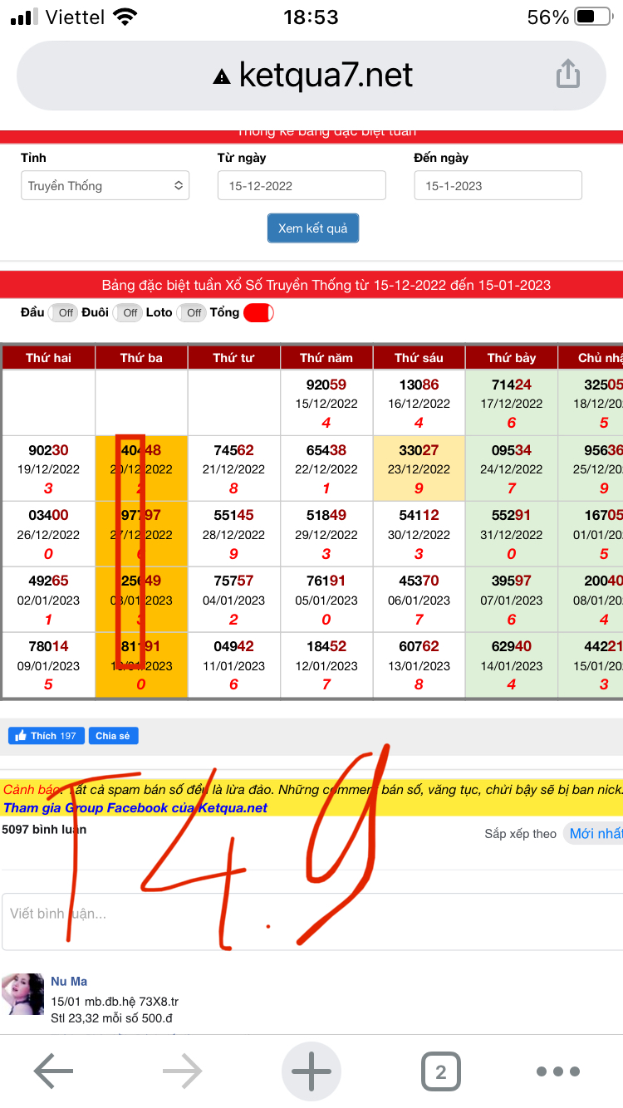Enable the Đuôi toggle
The width and height of the screenshot is (623, 1108).
point(127,313)
